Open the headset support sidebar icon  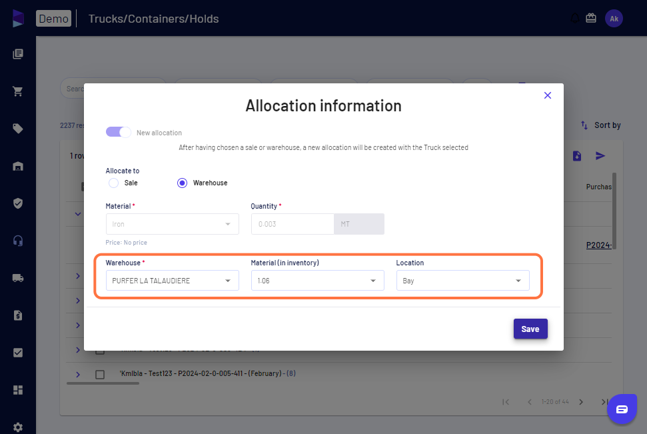[x=18, y=241]
